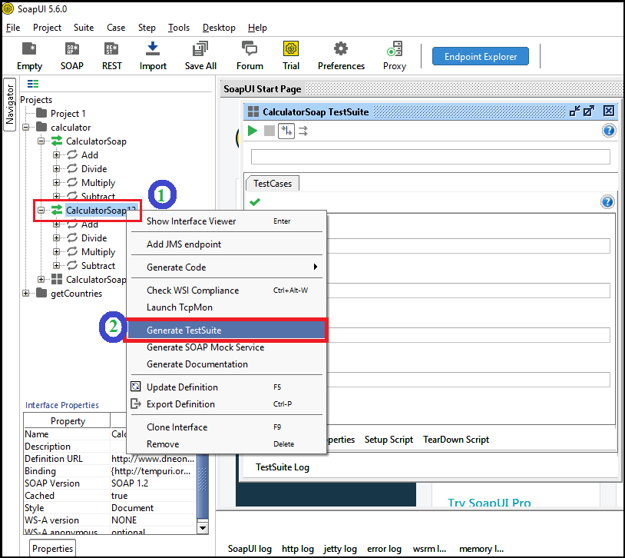This screenshot has width=625, height=558.
Task: Select the Project 1 folder
Action: [61, 113]
